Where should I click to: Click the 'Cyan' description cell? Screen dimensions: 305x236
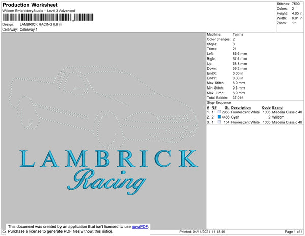(x=235, y=117)
